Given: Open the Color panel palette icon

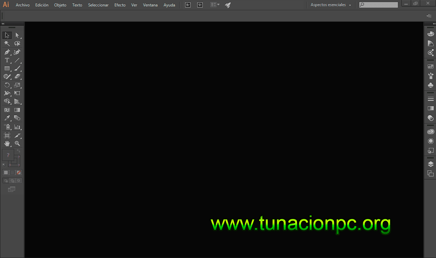Looking at the screenshot, I should 431,34.
